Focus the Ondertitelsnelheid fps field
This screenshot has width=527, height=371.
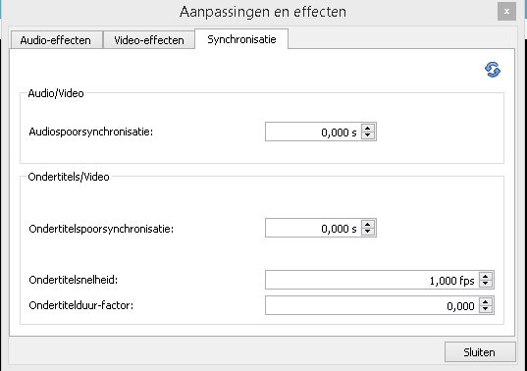tap(372, 280)
